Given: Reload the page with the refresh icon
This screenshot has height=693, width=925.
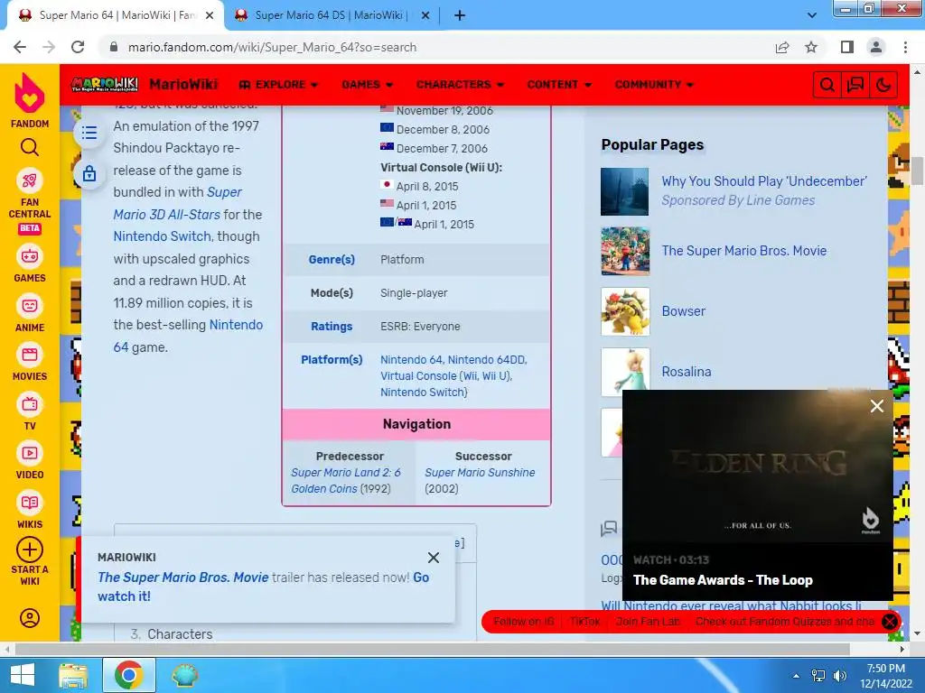Looking at the screenshot, I should coord(78,47).
